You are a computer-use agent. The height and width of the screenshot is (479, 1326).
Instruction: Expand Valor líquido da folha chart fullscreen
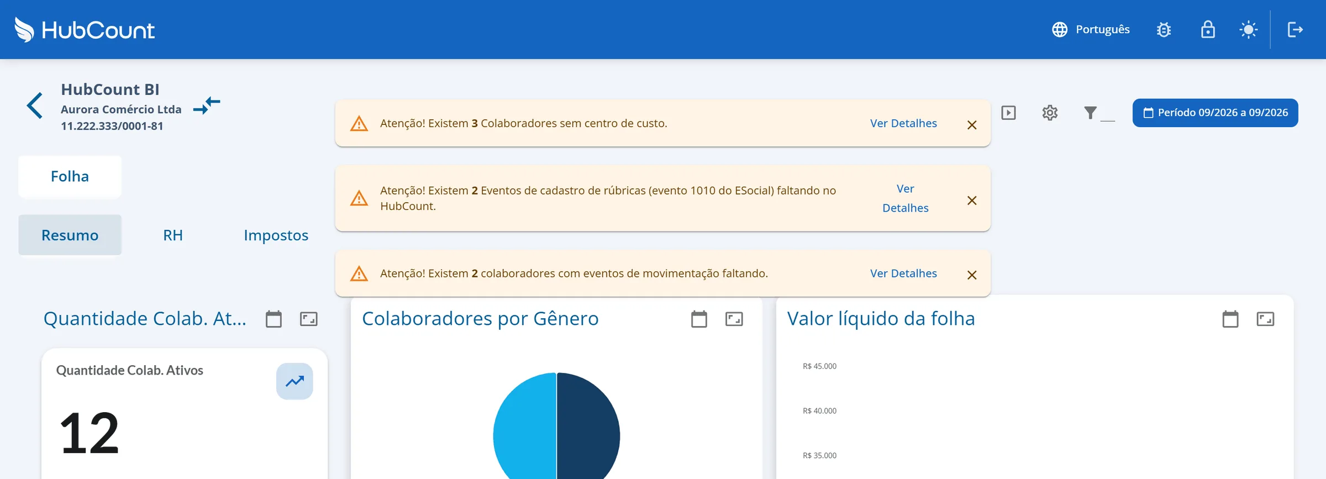tap(1265, 319)
